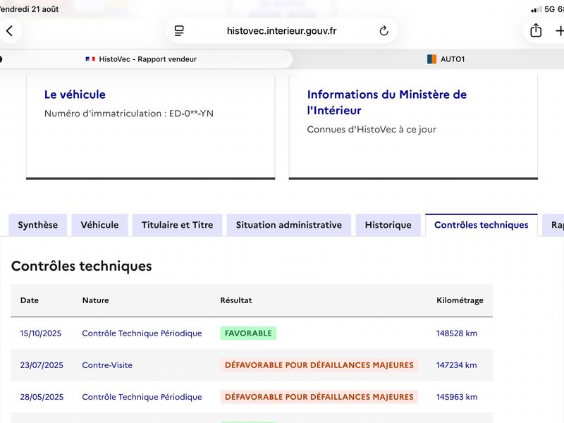Click the 23/07/2025 Contre-Visite row
Image resolution: width=564 pixels, height=423 pixels.
pos(252,365)
